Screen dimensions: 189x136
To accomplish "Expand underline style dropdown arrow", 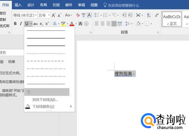I will pos(31,24).
